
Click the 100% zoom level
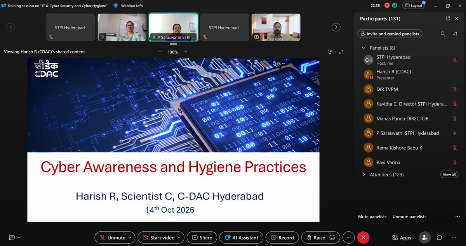click(173, 52)
